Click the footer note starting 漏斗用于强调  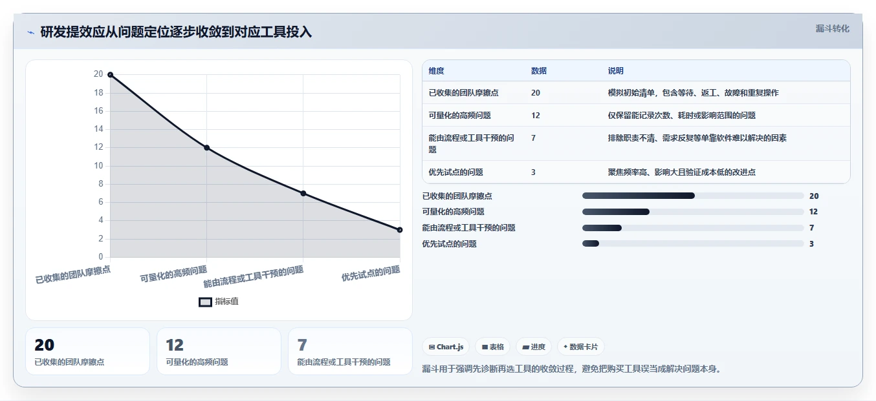point(571,369)
